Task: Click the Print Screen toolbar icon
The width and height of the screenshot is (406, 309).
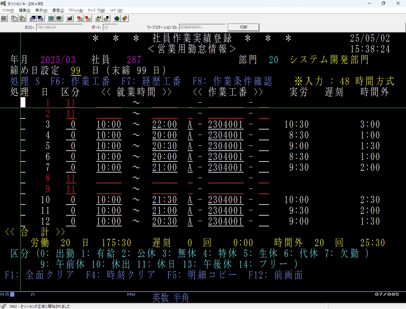Action: click(x=4, y=18)
